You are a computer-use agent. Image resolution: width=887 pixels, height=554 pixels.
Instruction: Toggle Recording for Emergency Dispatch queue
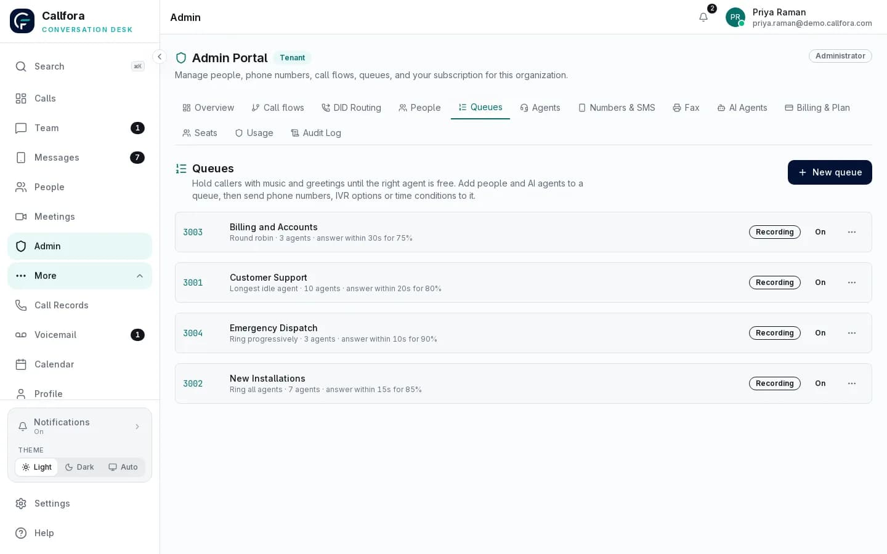(x=775, y=333)
